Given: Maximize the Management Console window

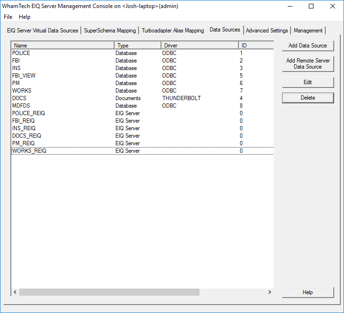Looking at the screenshot, I should tap(311, 6).
